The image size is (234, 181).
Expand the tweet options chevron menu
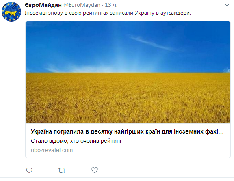tap(227, 5)
